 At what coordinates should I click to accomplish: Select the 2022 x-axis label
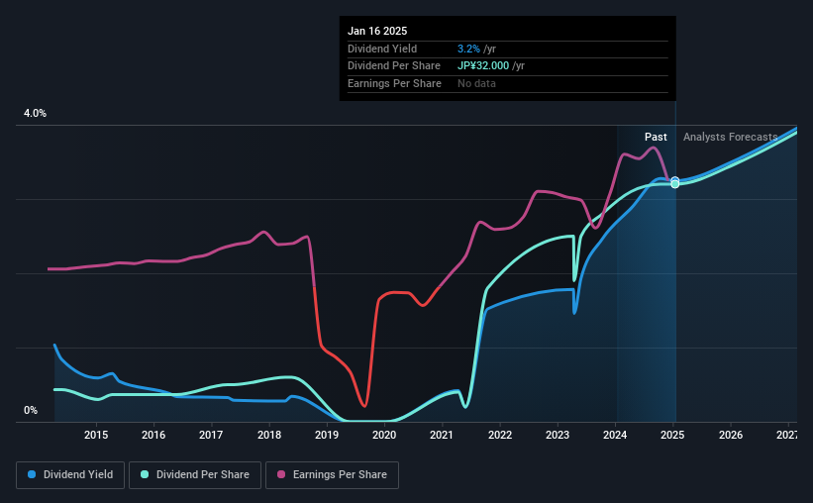[x=500, y=435]
